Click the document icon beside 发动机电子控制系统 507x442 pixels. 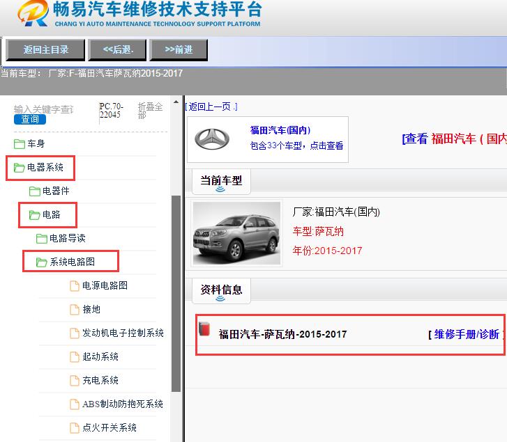click(x=75, y=333)
